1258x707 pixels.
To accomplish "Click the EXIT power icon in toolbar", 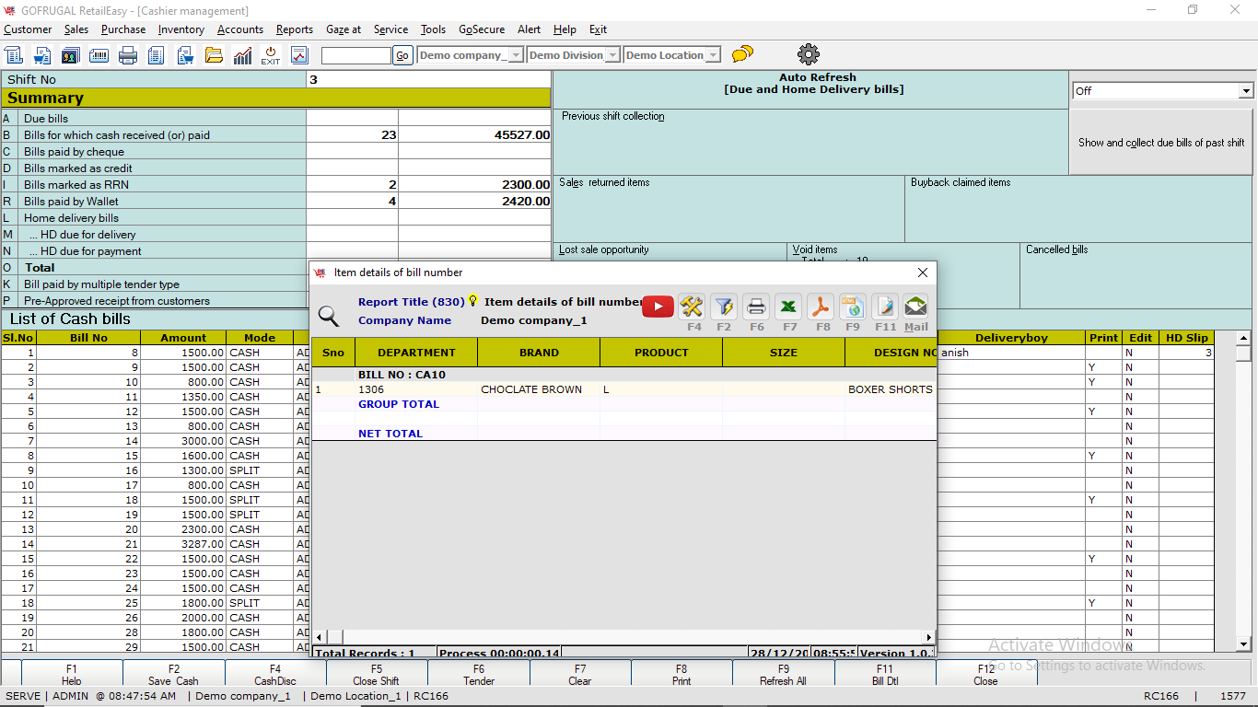I will [270, 55].
